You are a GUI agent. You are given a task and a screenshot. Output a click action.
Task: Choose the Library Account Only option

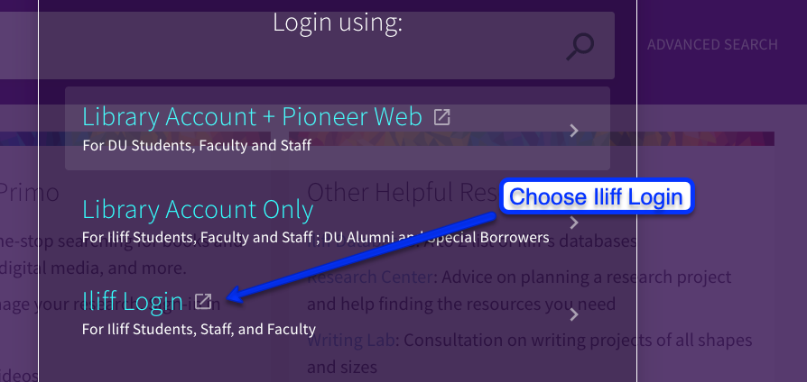coord(197,210)
